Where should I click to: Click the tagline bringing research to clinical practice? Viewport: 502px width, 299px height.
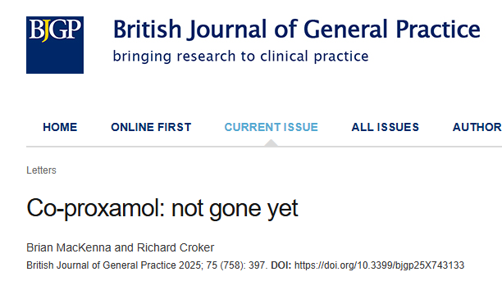point(241,57)
